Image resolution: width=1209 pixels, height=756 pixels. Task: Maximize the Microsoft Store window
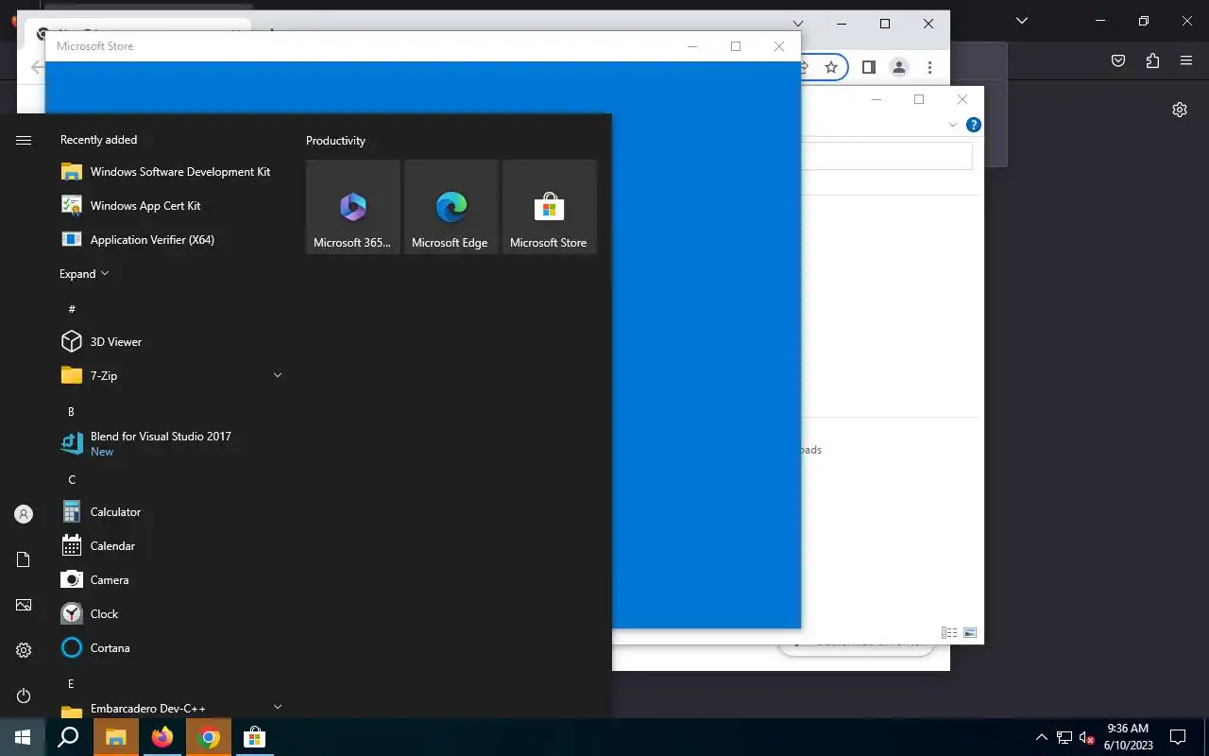click(x=736, y=46)
